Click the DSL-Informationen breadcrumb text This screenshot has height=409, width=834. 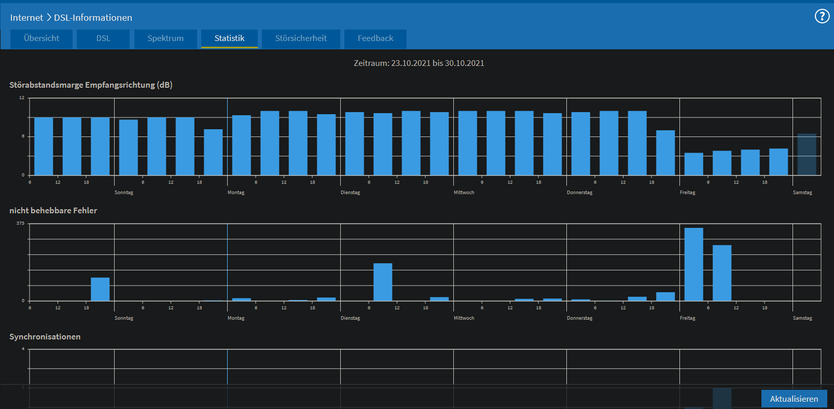[x=93, y=18]
